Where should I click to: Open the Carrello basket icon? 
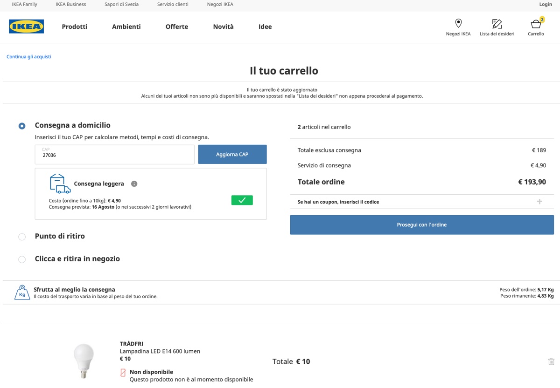[x=536, y=23]
